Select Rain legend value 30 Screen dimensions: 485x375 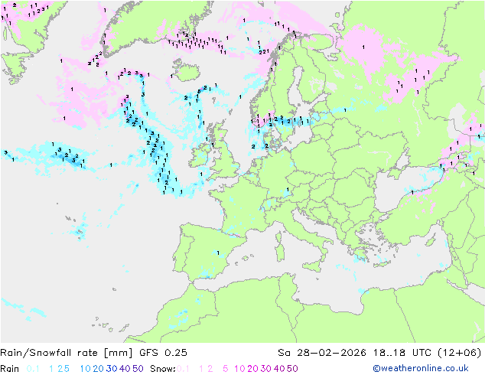click(x=112, y=369)
